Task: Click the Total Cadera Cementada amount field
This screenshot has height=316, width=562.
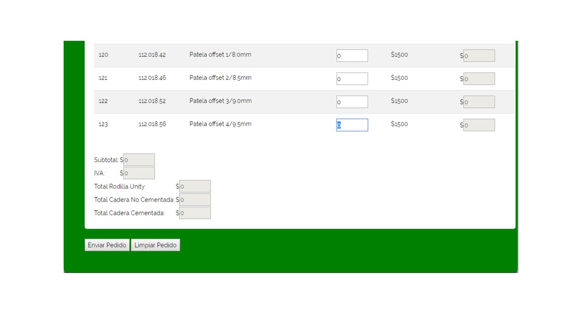Action: point(195,213)
